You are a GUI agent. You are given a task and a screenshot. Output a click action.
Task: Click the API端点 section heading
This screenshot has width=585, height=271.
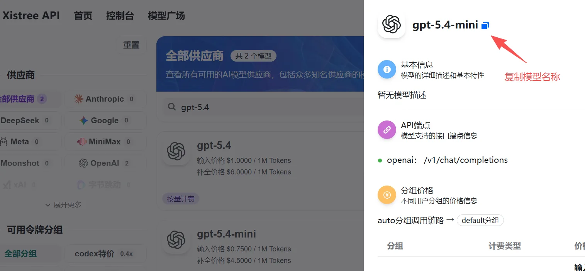pos(415,125)
